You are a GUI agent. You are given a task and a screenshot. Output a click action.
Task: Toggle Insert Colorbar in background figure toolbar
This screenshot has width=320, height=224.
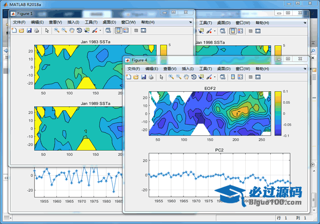(233, 31)
